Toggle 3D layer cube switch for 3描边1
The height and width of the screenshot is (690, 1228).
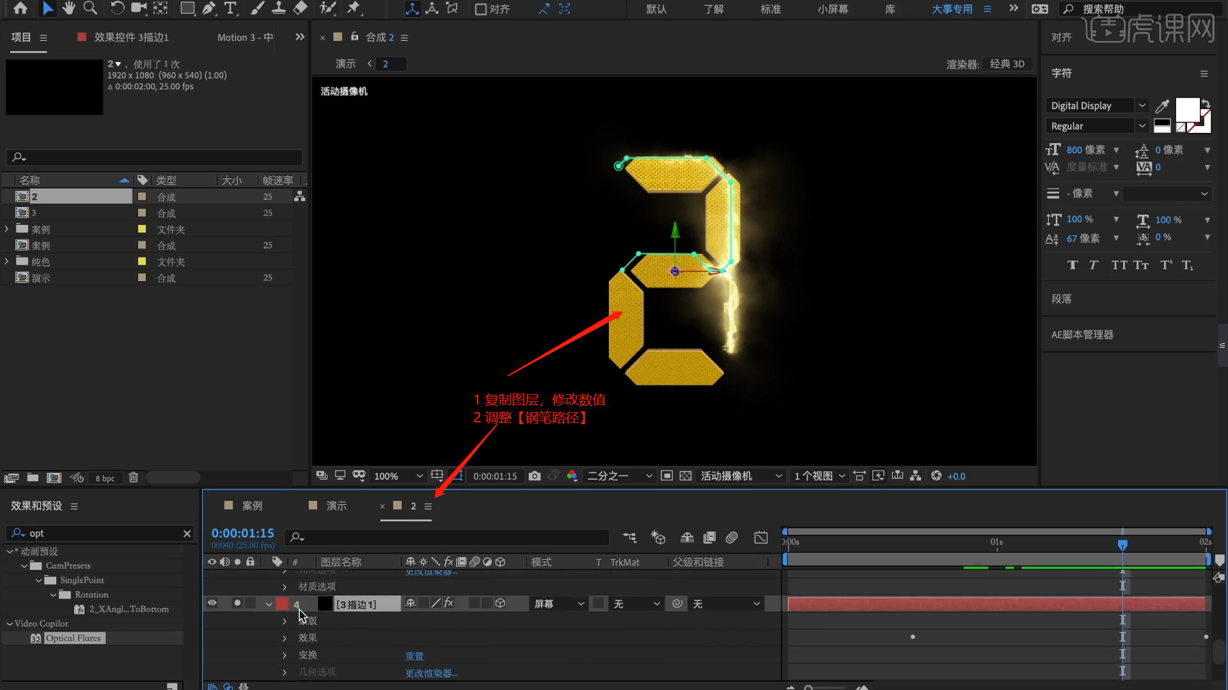point(500,603)
